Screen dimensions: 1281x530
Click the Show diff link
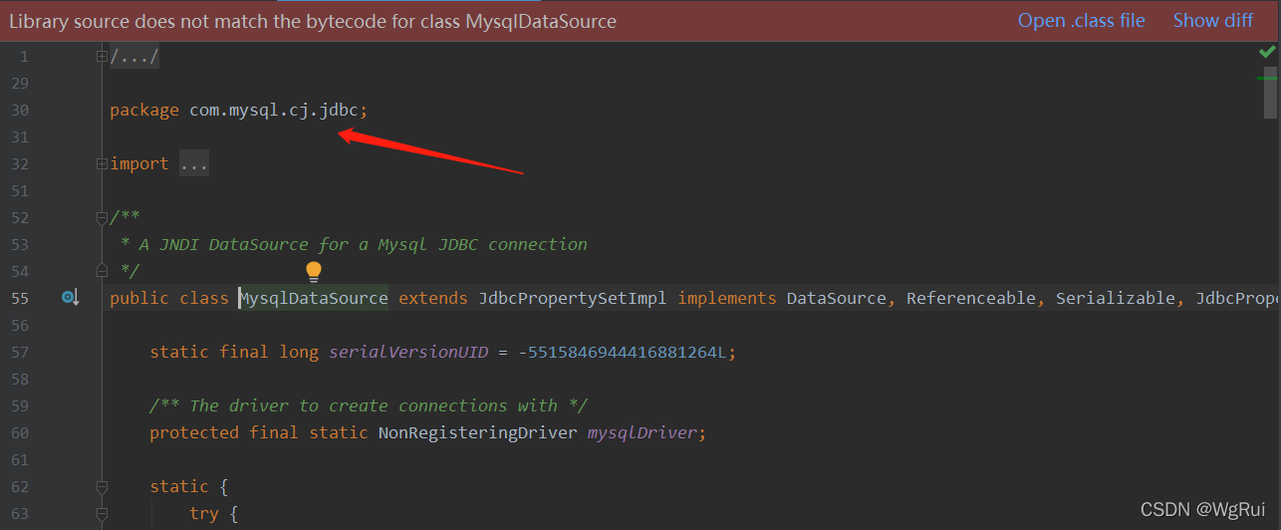pyautogui.click(x=1212, y=21)
